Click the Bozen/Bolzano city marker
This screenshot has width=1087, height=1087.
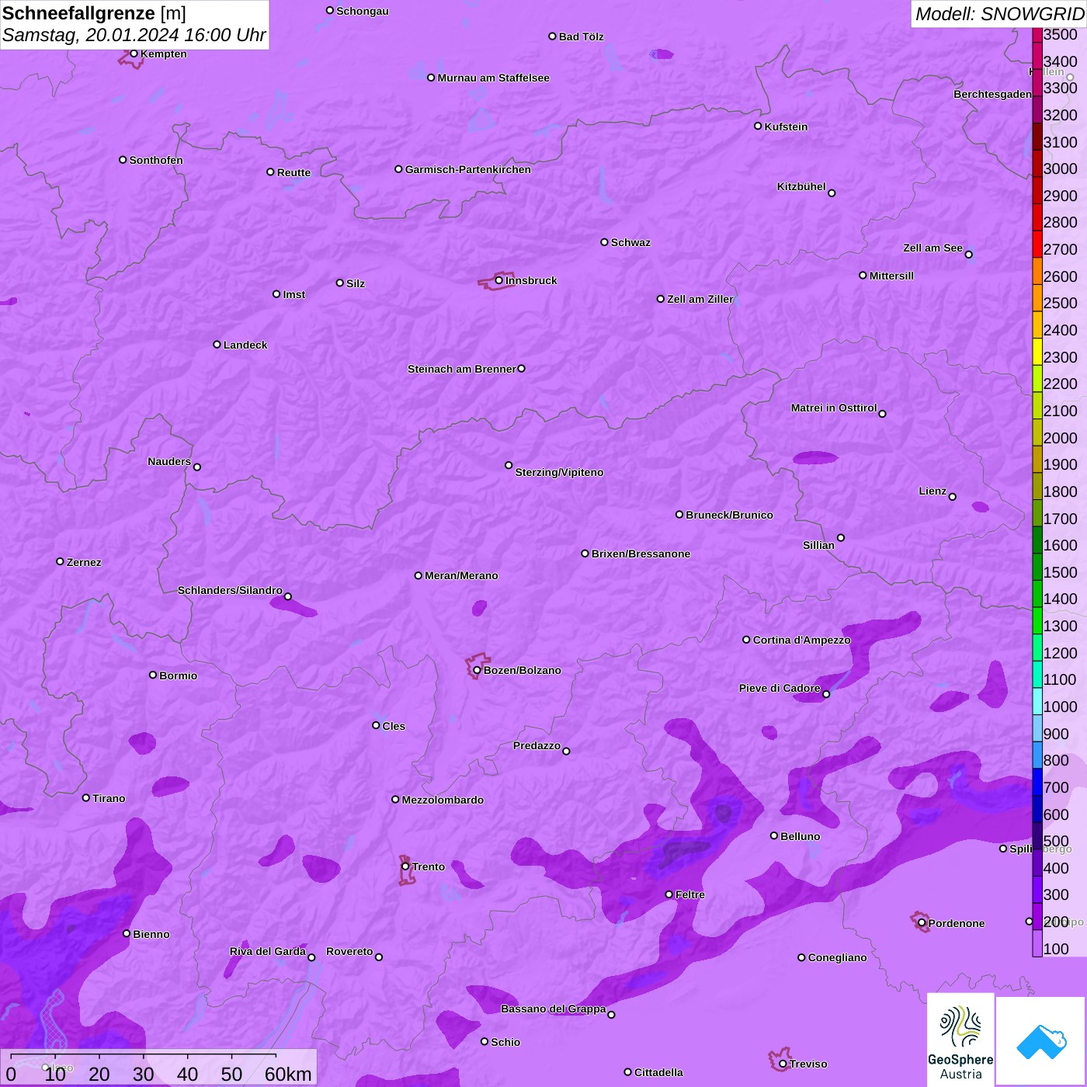coord(477,670)
